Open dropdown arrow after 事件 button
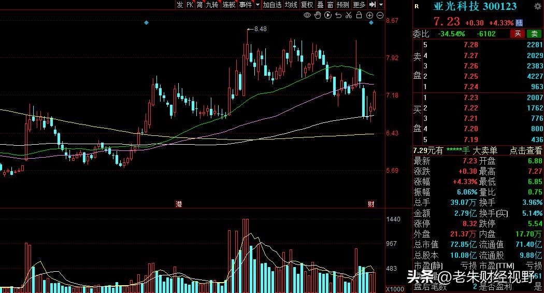 pyautogui.click(x=257, y=5)
